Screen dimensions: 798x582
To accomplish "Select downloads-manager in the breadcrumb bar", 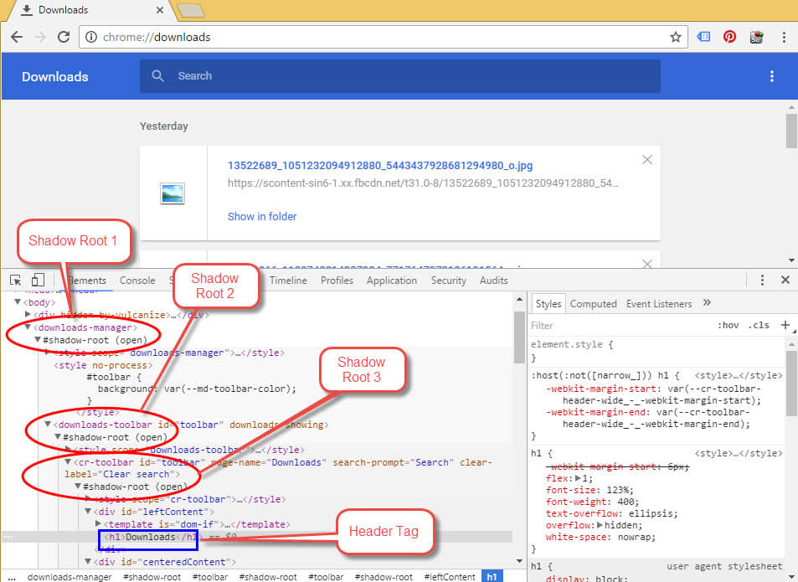I will click(70, 576).
